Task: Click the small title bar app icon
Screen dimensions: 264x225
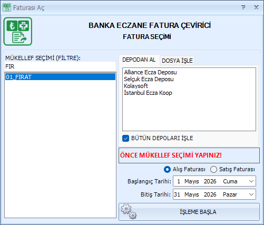Action: point(7,7)
